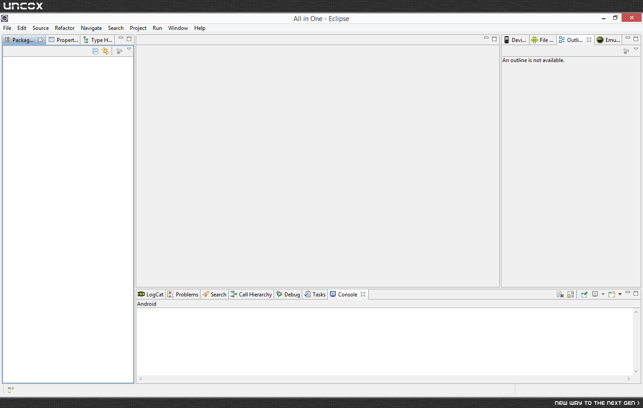Minimize the Console panel
Viewport: 643px width, 408px height.
coord(628,292)
